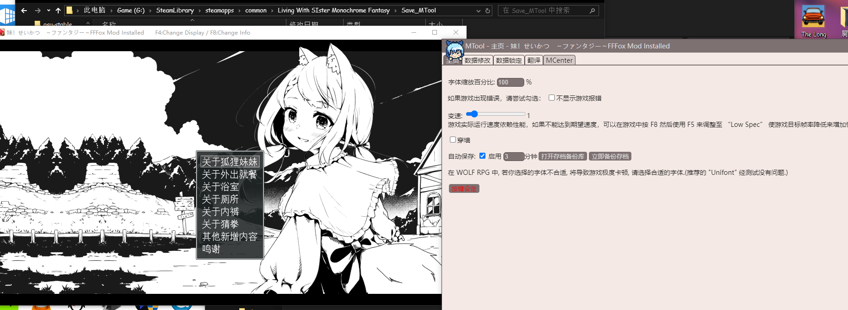Click the auto-save minutes field
The height and width of the screenshot is (310, 848).
click(514, 156)
